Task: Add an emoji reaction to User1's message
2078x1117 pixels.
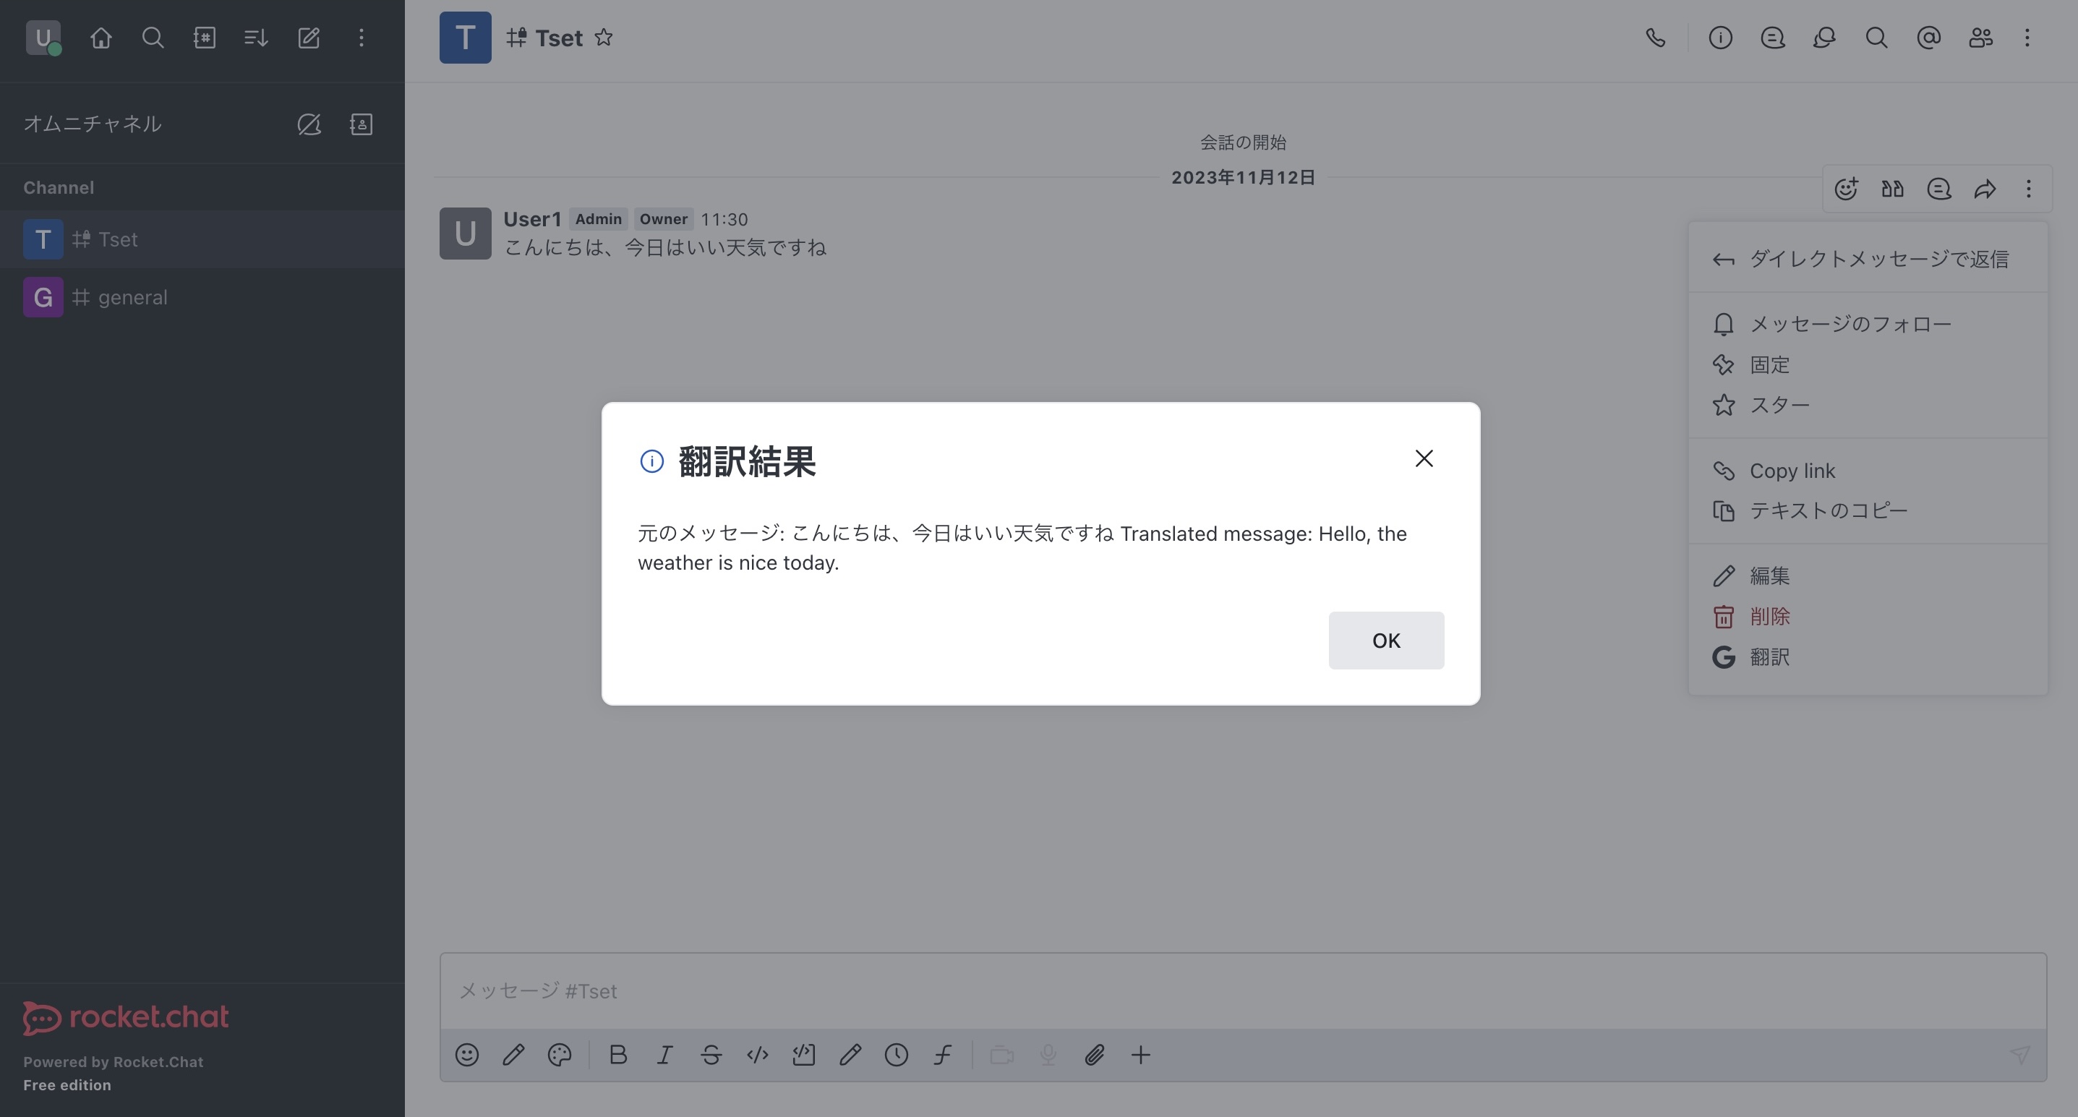Action: [x=1847, y=189]
